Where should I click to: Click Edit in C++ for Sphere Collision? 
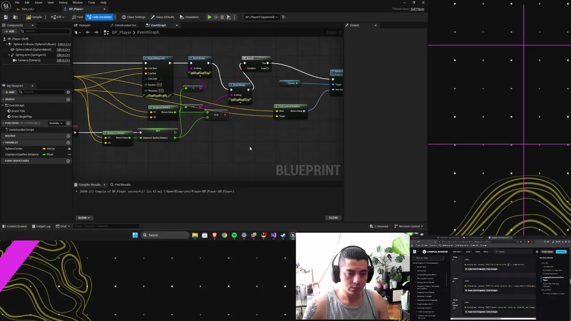tap(64, 44)
